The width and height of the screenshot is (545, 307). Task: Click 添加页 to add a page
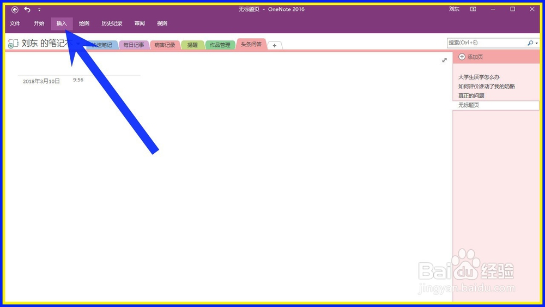click(471, 57)
